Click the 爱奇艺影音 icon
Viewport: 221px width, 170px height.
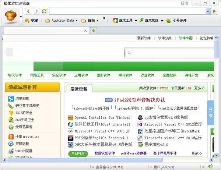[11, 127]
